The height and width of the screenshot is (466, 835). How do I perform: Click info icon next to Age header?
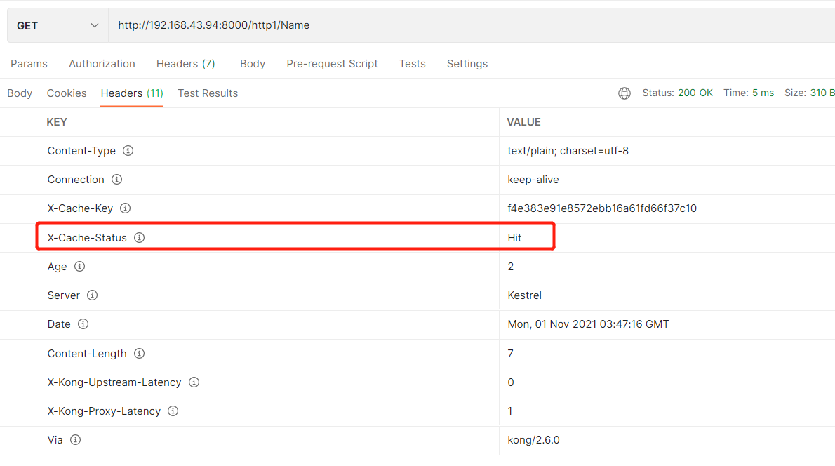(79, 267)
